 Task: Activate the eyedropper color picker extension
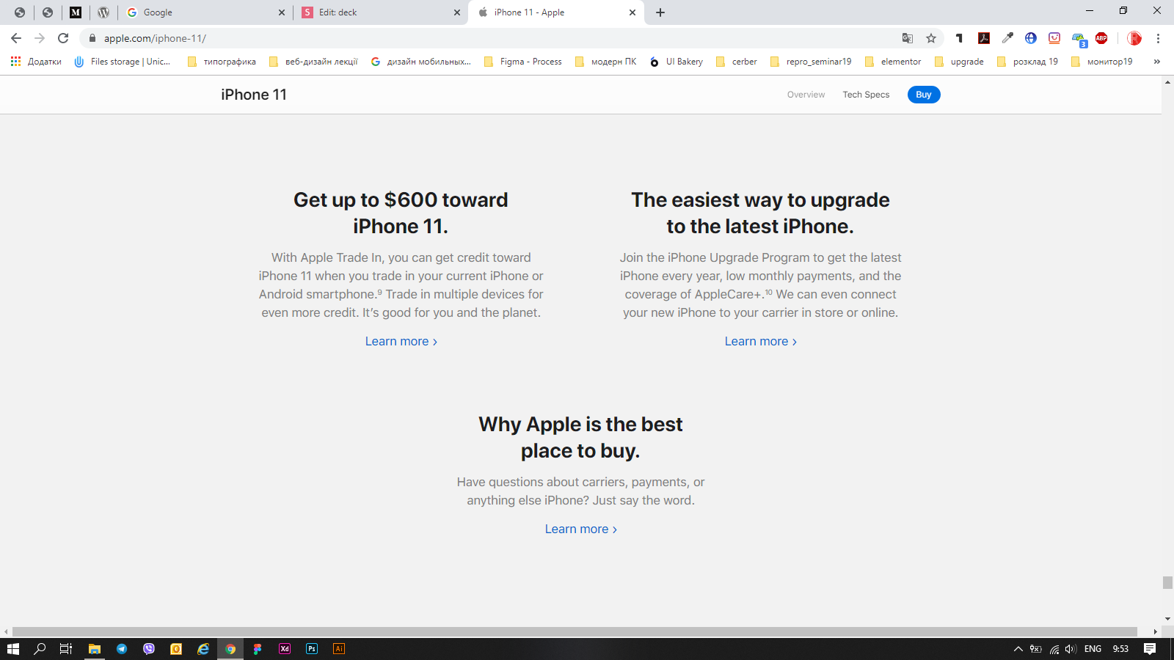[x=1007, y=38]
